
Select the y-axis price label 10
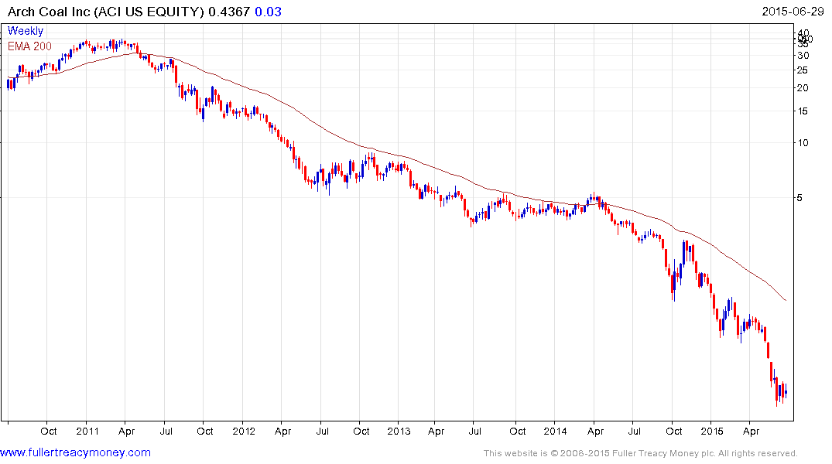tap(803, 143)
